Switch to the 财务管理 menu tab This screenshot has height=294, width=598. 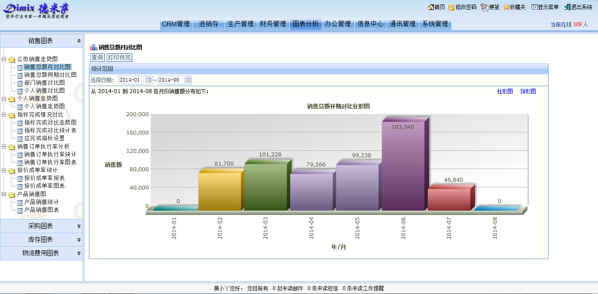pyautogui.click(x=273, y=24)
